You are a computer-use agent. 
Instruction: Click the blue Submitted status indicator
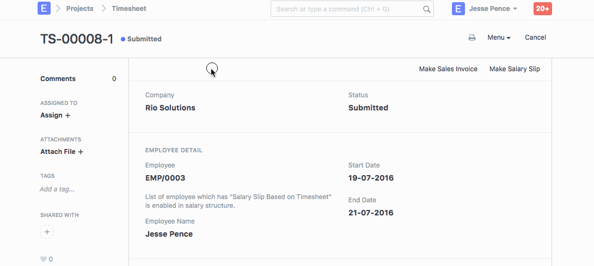[x=142, y=39]
